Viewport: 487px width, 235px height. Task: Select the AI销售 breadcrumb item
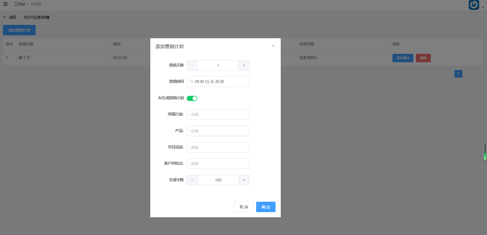(x=36, y=4)
